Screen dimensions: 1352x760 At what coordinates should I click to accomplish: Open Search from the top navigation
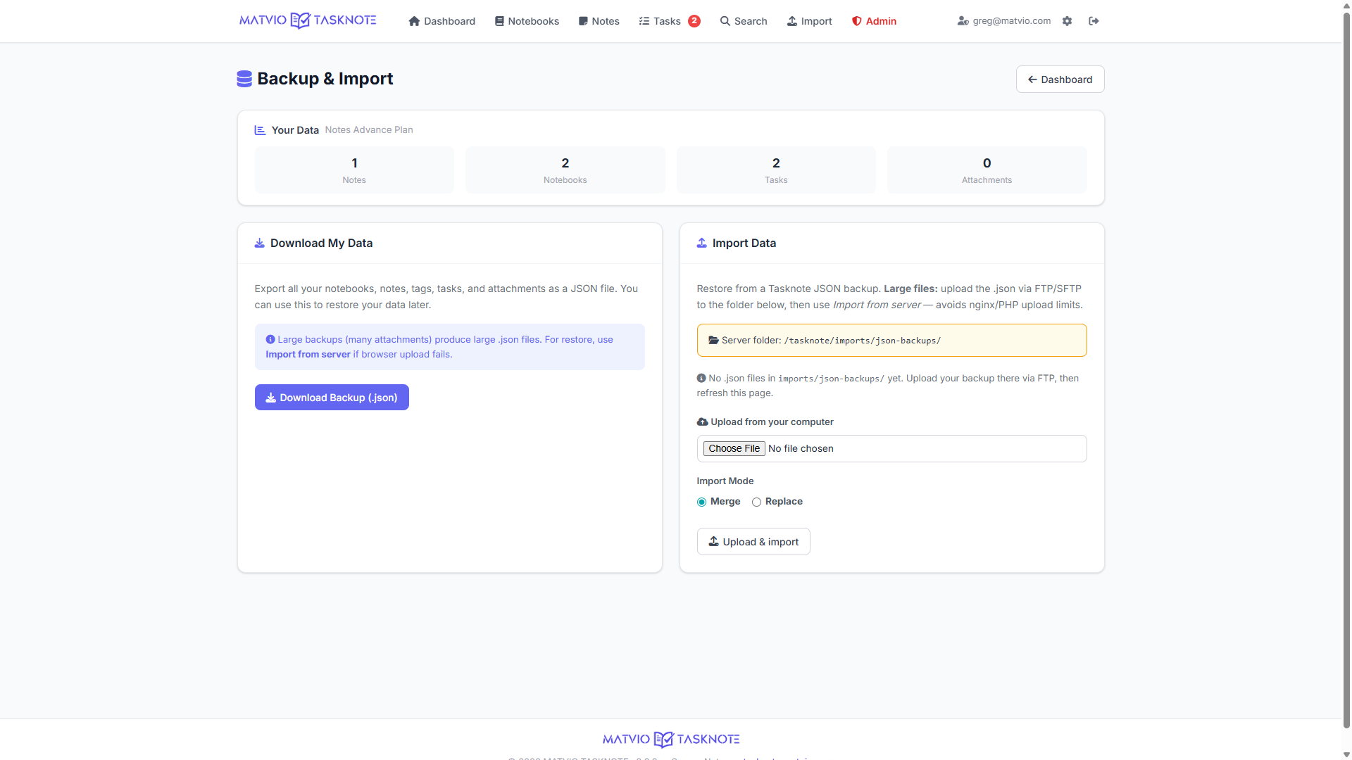pyautogui.click(x=744, y=21)
